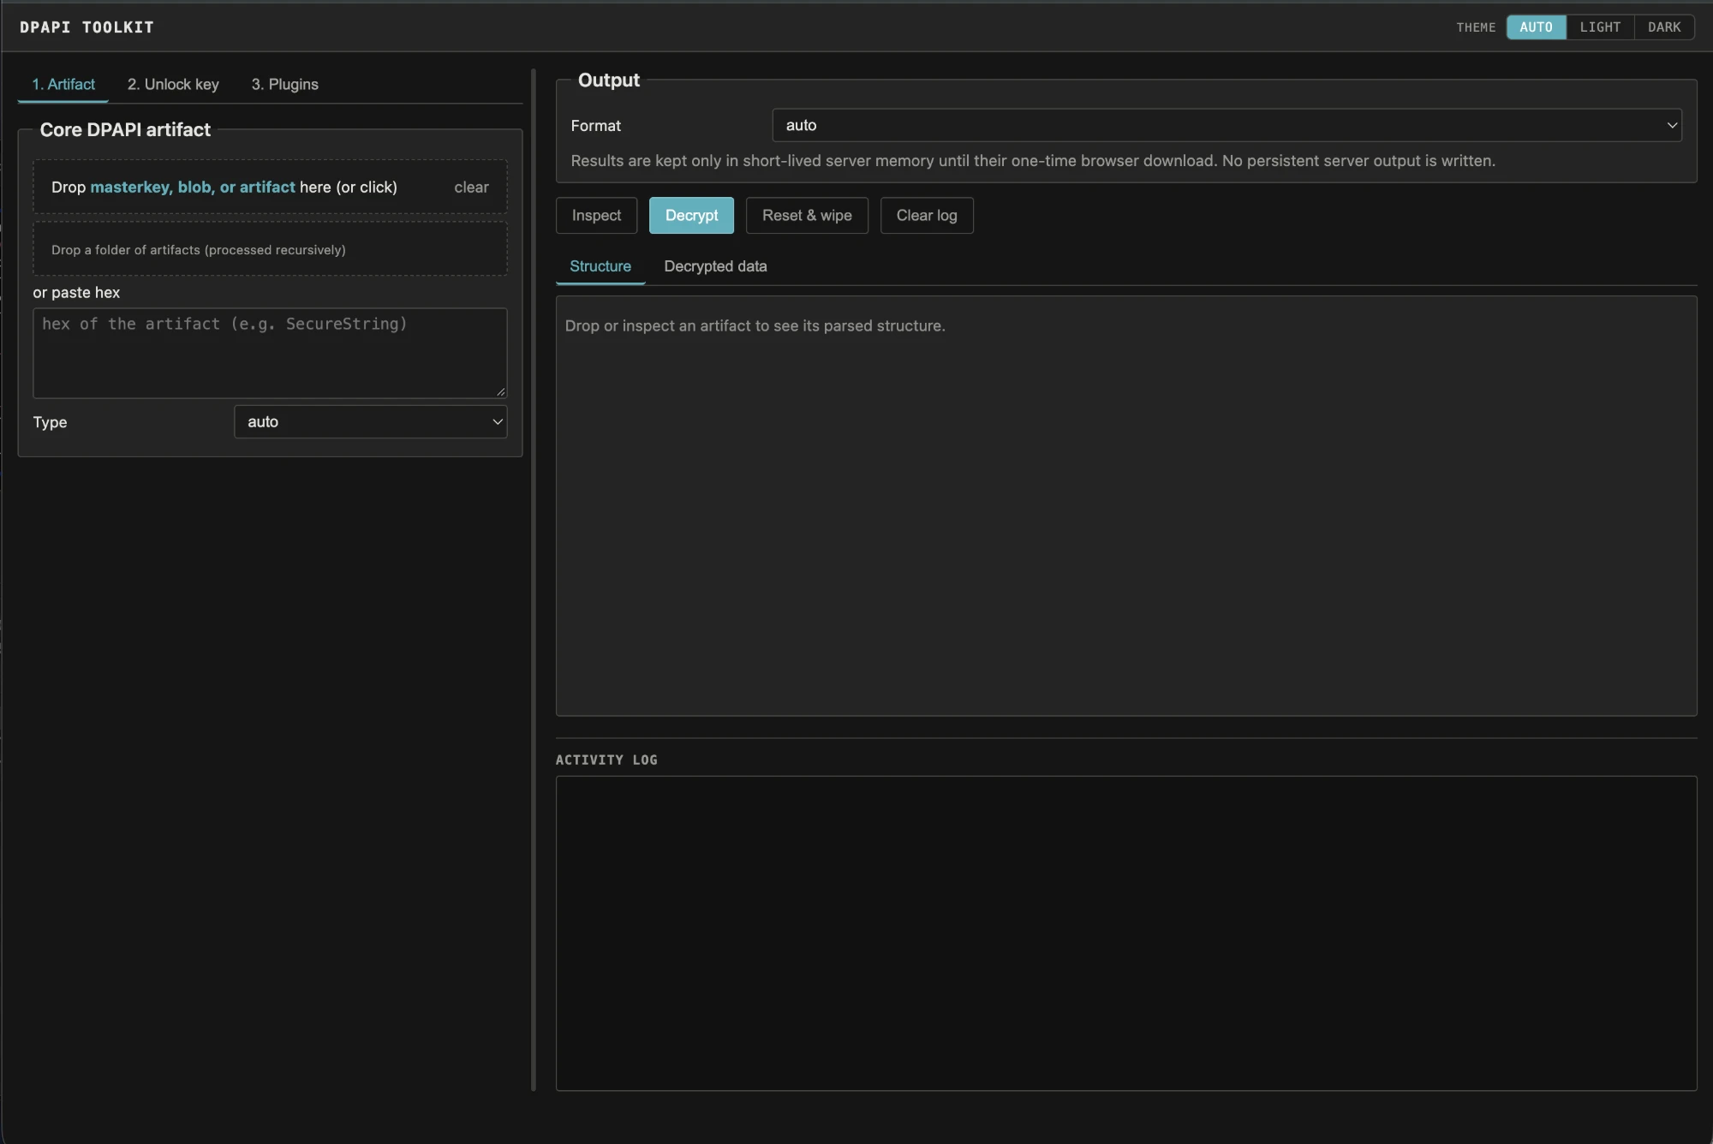Click the short-lived server memory notice
Screen dimensions: 1713x1144
click(1033, 161)
